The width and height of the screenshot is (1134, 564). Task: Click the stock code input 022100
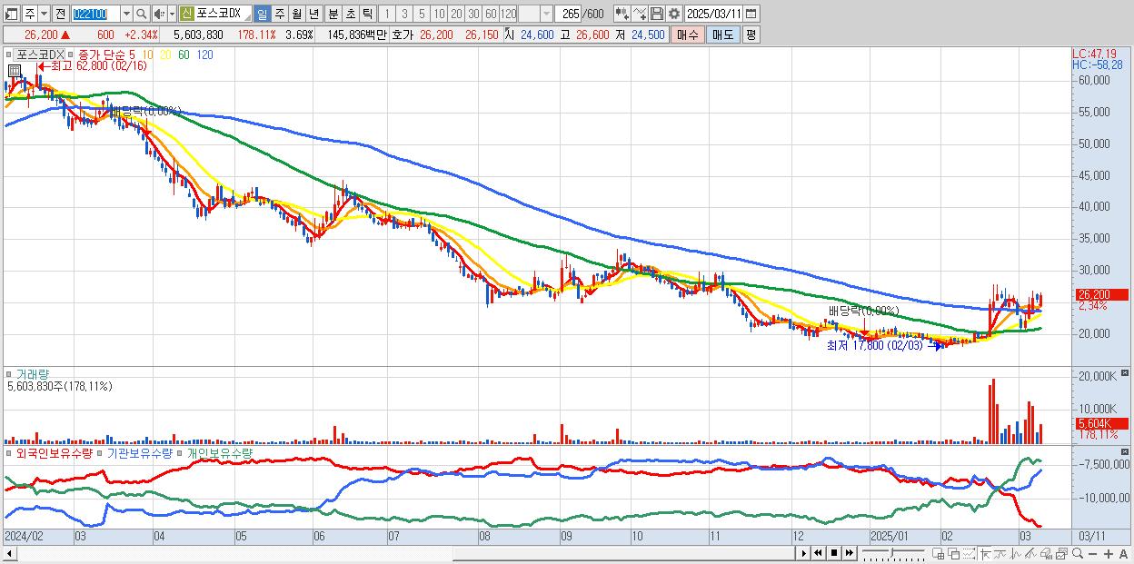pos(96,14)
